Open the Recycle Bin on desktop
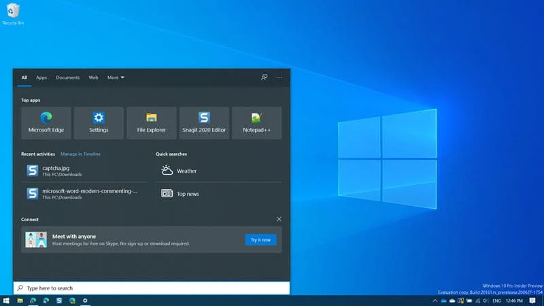 [13, 14]
